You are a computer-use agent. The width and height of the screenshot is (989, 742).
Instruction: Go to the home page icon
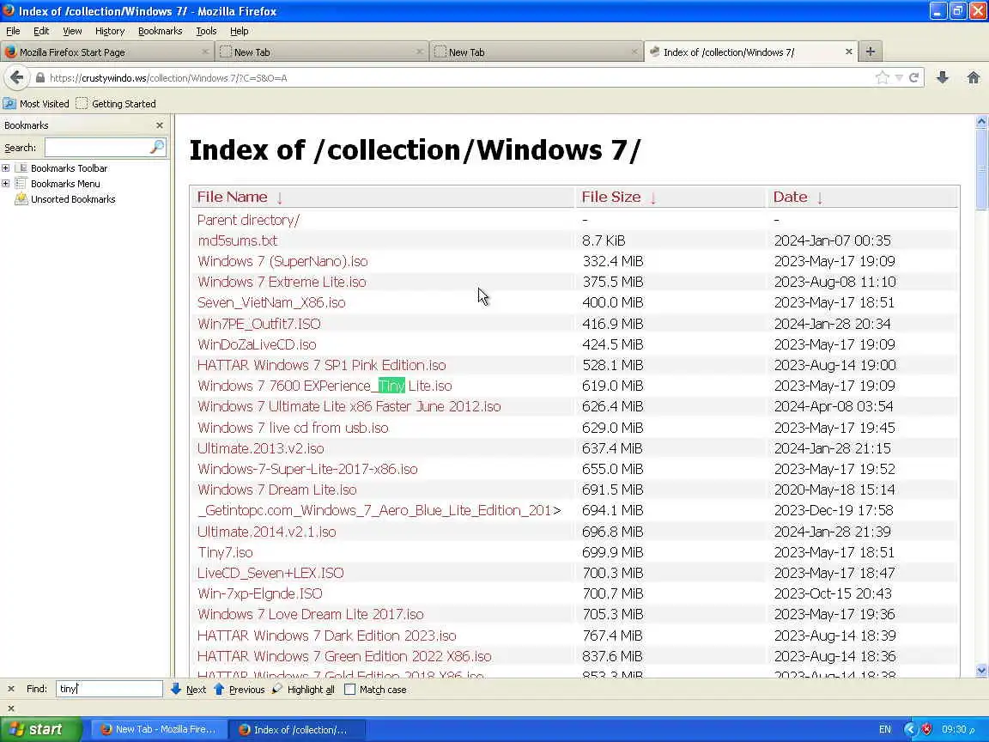974,77
